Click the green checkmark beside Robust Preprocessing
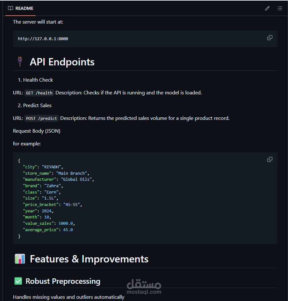This screenshot has height=301, width=288. coord(18,281)
